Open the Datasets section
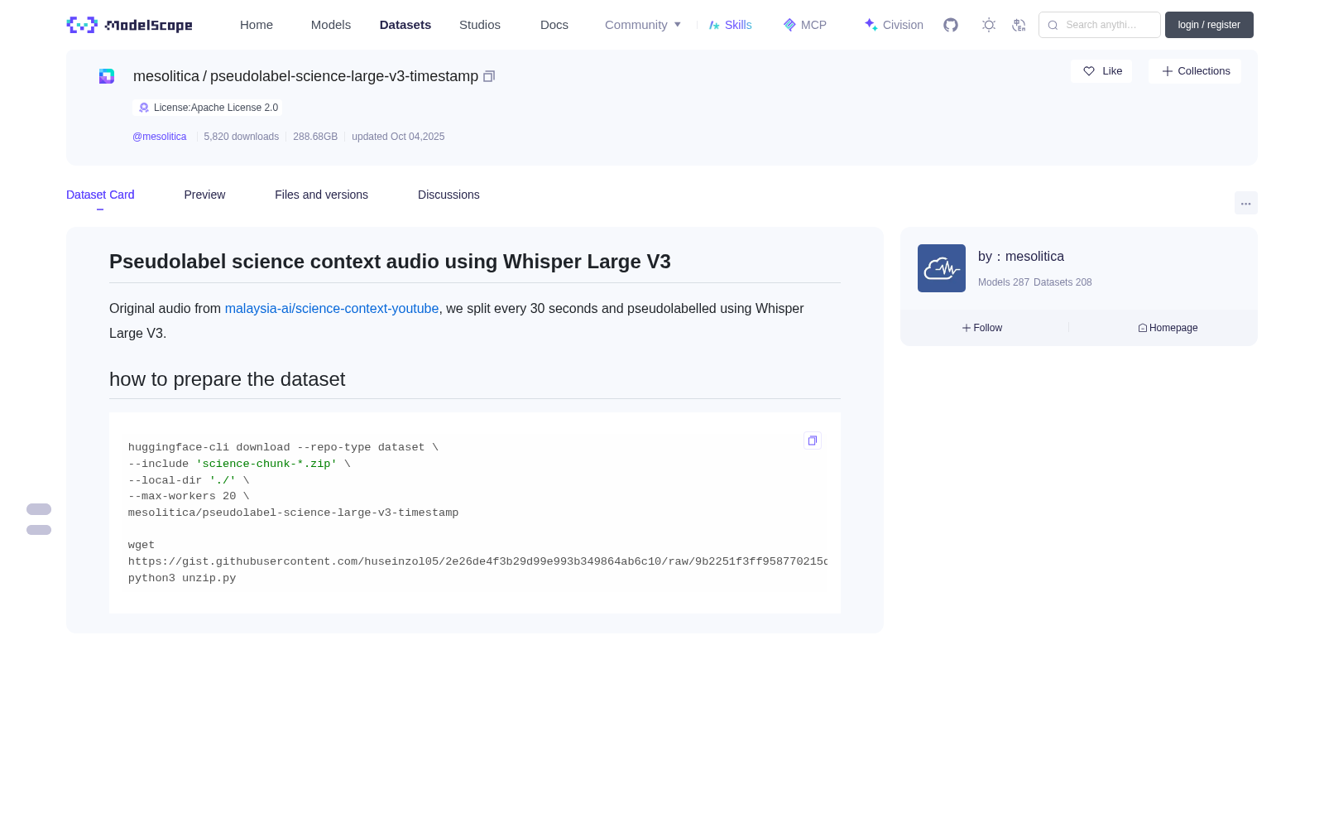The image size is (1324, 828). [405, 25]
